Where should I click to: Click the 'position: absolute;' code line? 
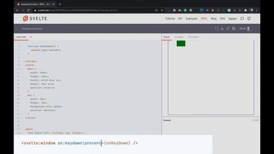pyautogui.click(x=43, y=110)
